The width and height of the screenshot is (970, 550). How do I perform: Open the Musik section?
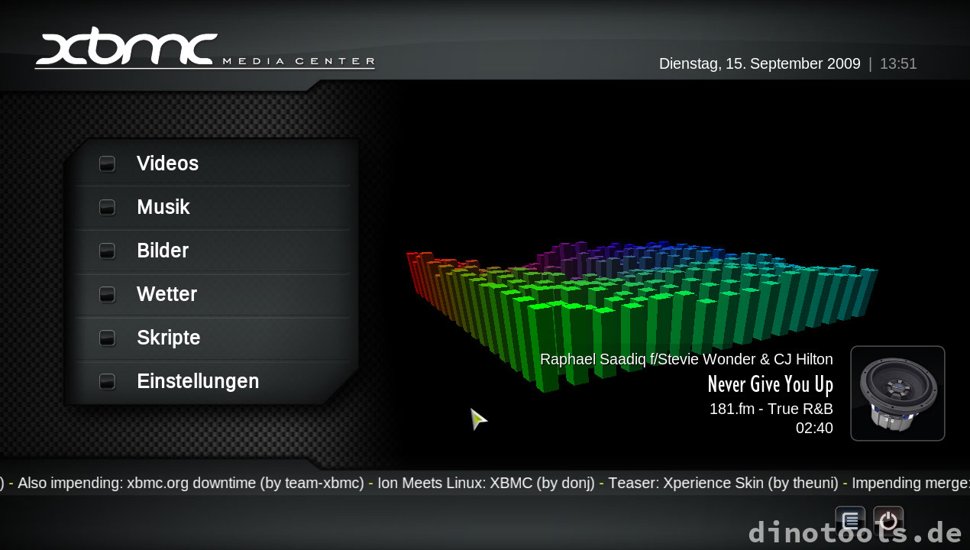(x=213, y=207)
